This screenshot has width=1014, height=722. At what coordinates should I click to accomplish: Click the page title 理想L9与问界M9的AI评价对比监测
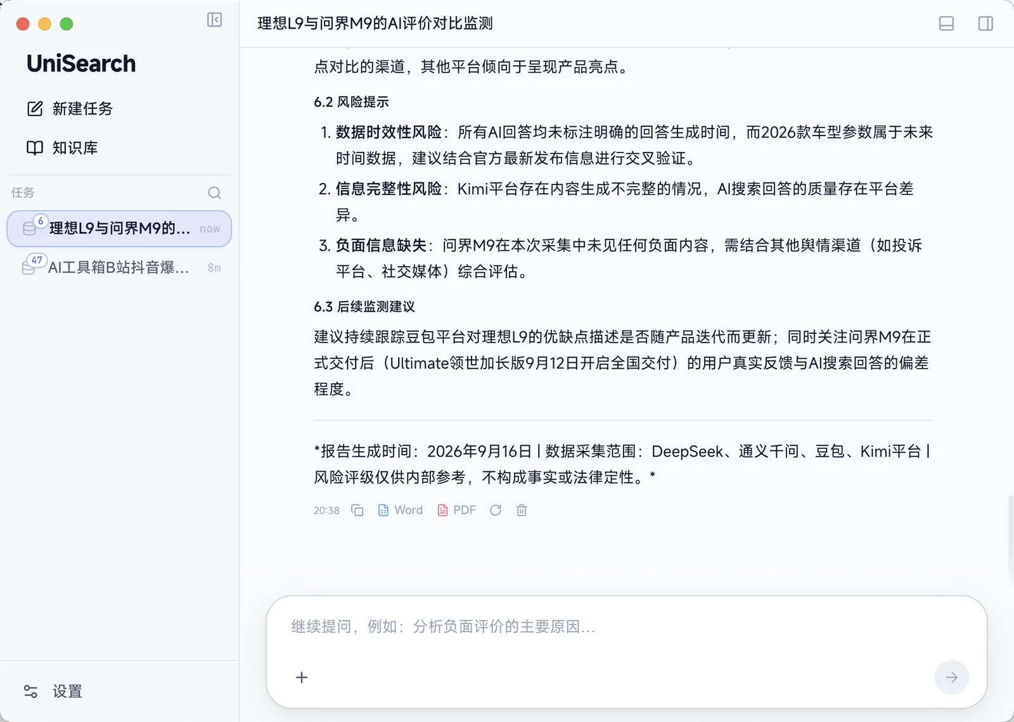(x=375, y=23)
